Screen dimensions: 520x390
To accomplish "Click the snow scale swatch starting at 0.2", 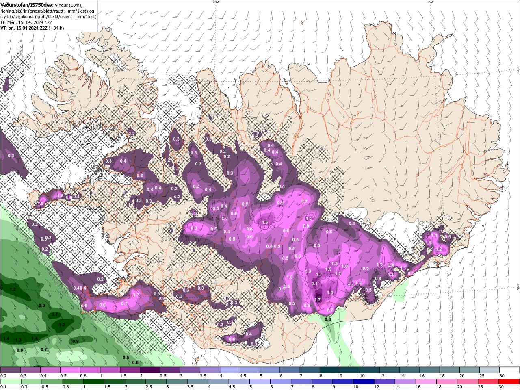I will (10, 370).
